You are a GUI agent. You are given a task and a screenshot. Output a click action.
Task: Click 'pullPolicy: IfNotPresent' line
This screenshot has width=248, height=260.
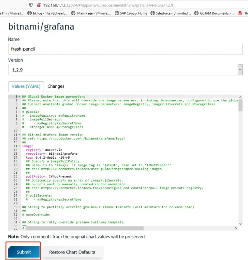click(x=49, y=176)
